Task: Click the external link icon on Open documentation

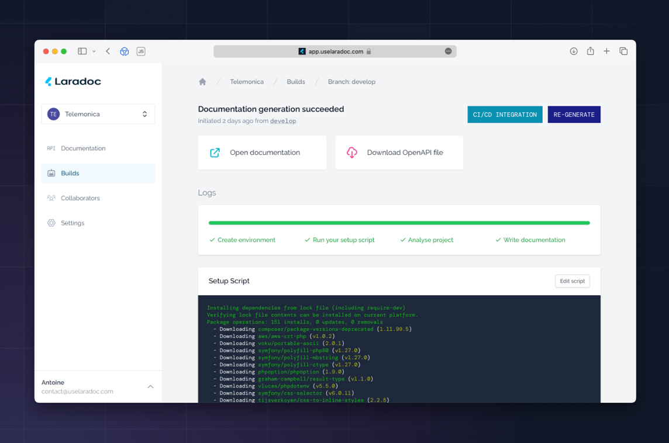Action: tap(215, 153)
